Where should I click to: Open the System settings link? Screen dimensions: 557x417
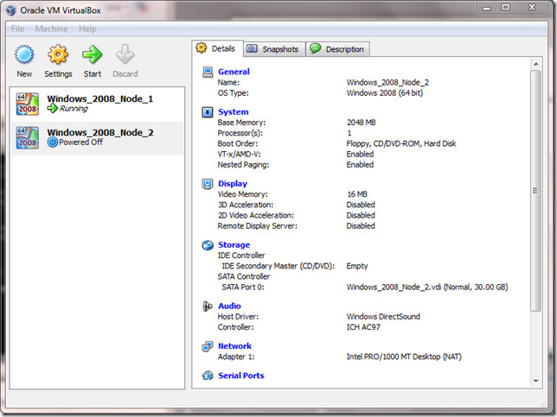pyautogui.click(x=233, y=111)
